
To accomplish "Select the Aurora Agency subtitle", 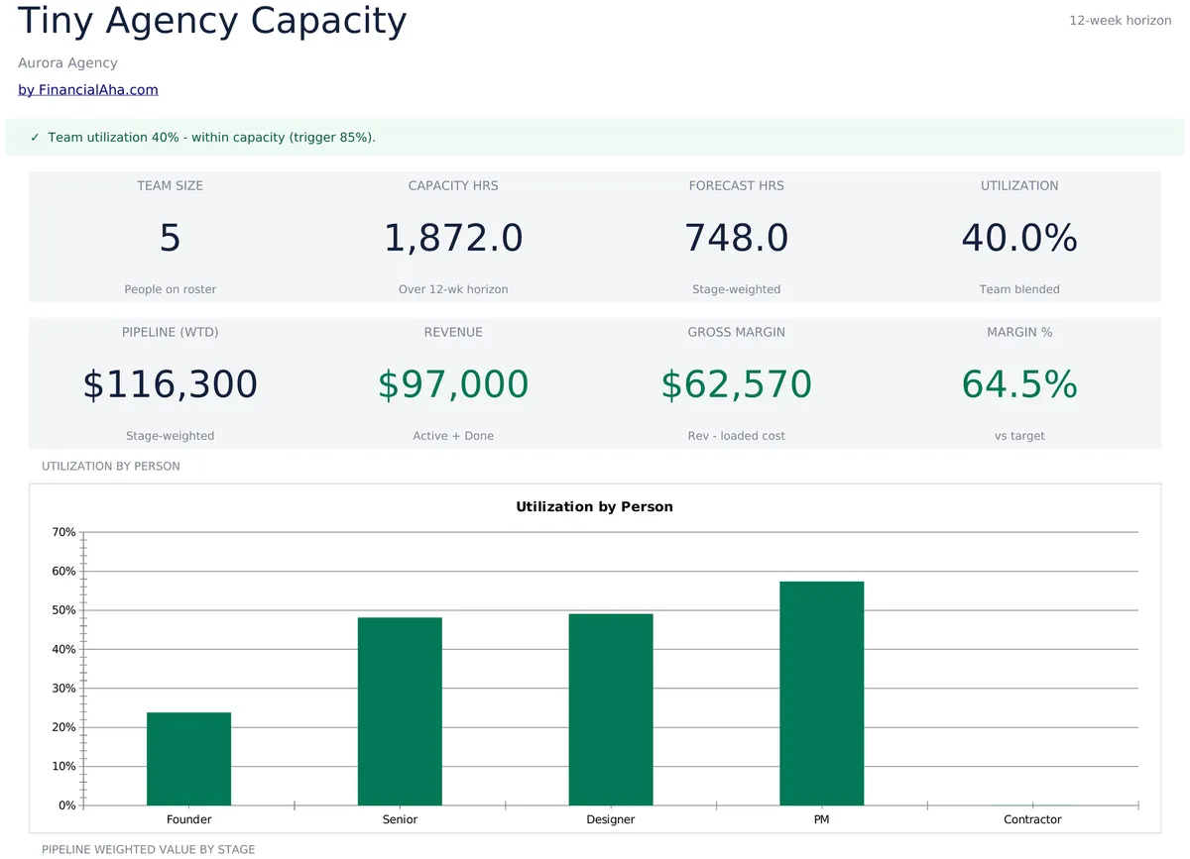I will pos(67,62).
